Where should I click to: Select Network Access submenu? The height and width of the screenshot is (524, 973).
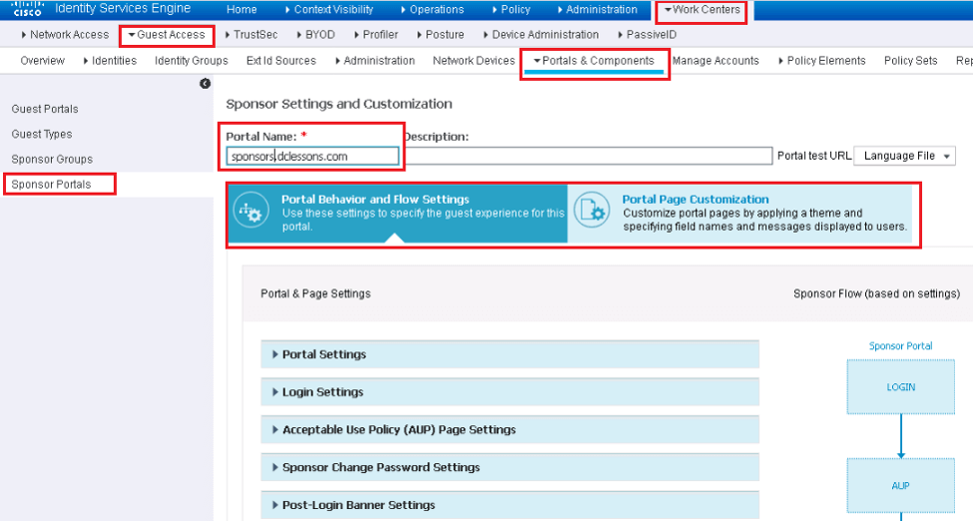65,35
